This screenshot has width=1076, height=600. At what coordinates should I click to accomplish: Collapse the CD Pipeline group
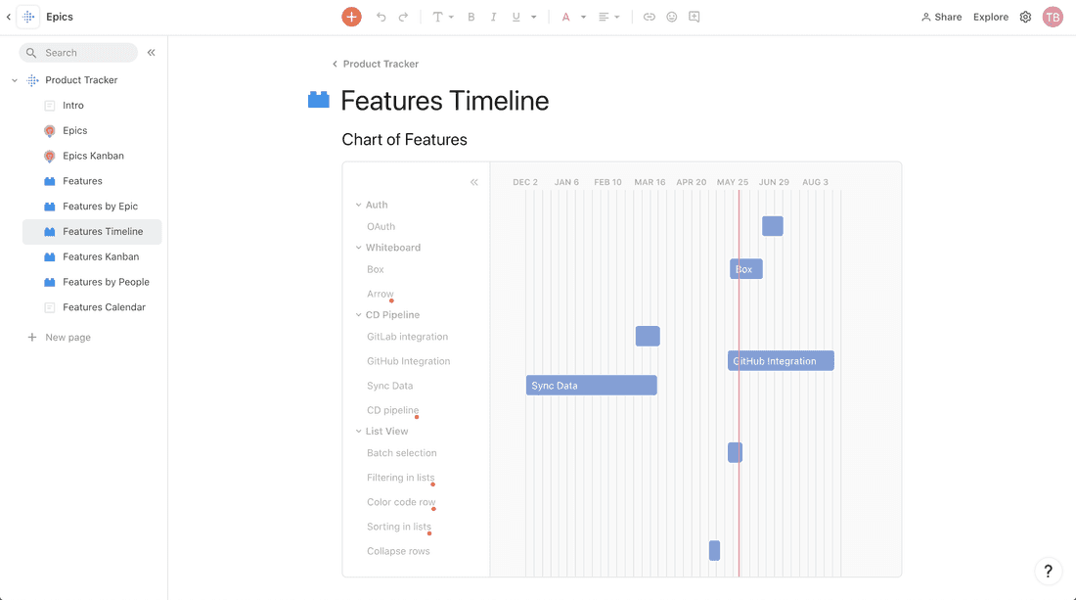coord(359,315)
